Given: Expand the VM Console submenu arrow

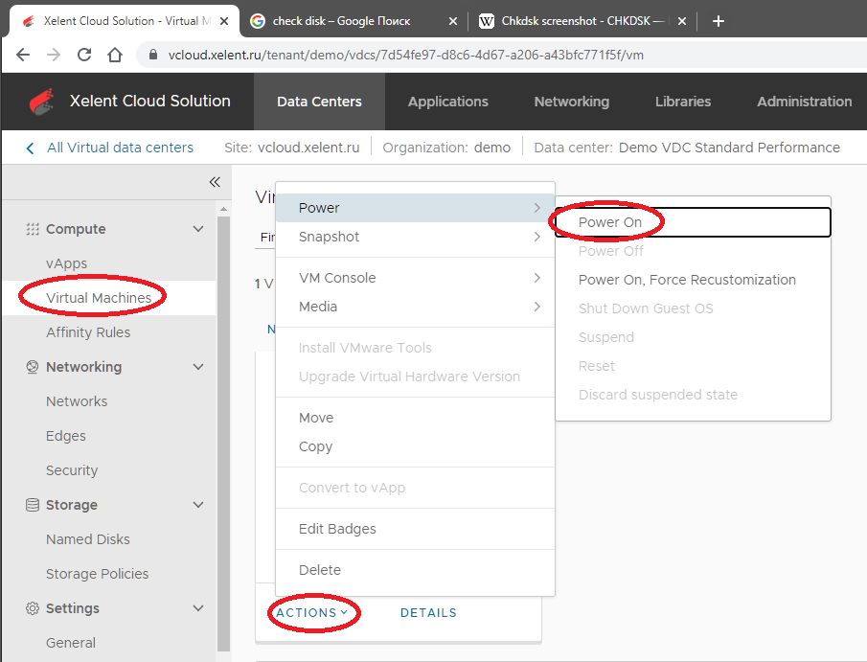Looking at the screenshot, I should click(536, 278).
